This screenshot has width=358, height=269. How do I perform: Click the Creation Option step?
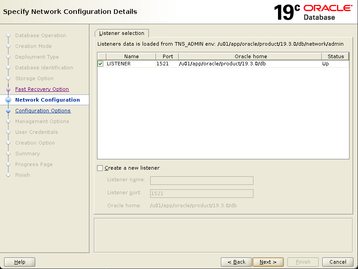point(35,143)
